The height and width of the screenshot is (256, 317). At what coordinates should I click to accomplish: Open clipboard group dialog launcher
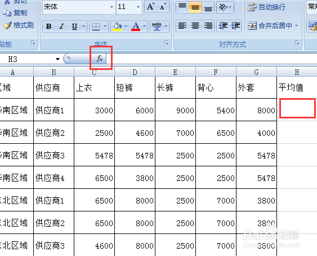pyautogui.click(x=33, y=43)
